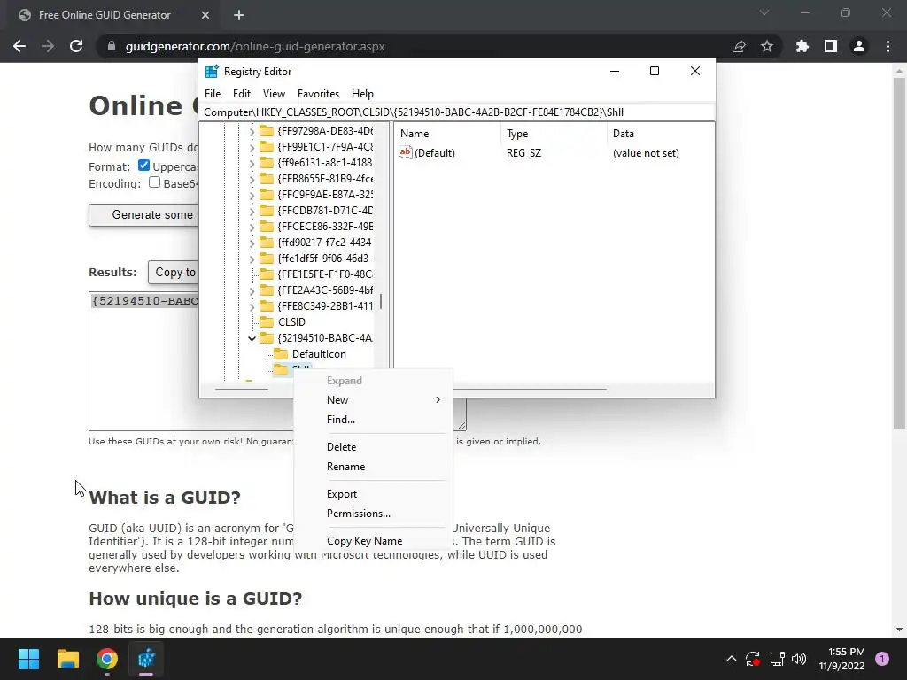The image size is (907, 680).
Task: Open the View menu in Registry Editor
Action: tap(275, 94)
